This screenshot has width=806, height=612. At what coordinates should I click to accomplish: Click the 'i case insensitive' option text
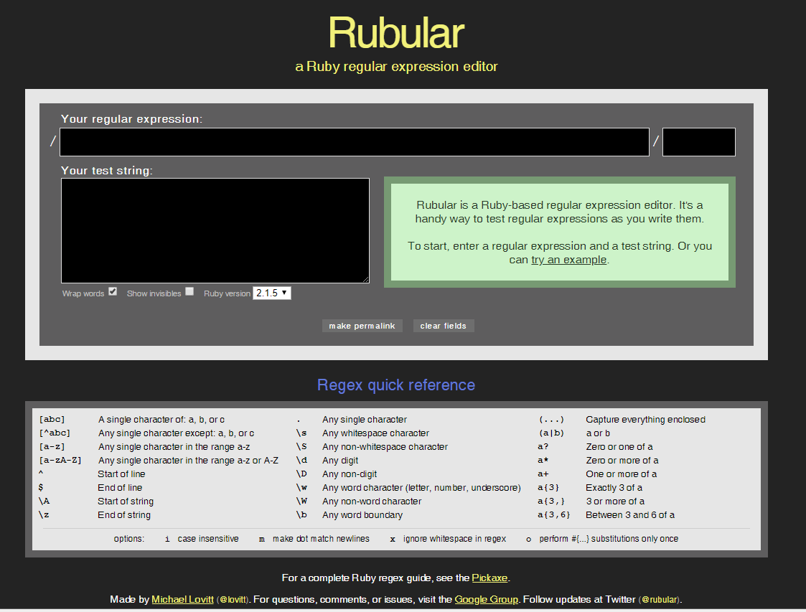pos(202,539)
